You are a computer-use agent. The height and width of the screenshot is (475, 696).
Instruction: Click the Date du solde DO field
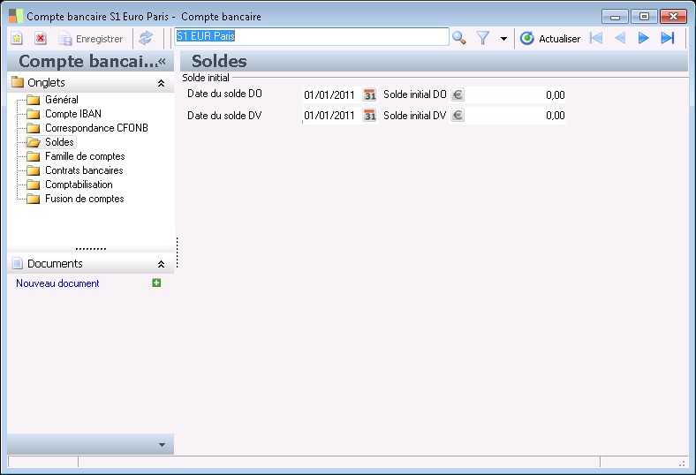point(332,94)
